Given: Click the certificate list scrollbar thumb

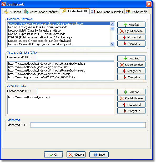Looking at the screenshot, I should 112,29.
